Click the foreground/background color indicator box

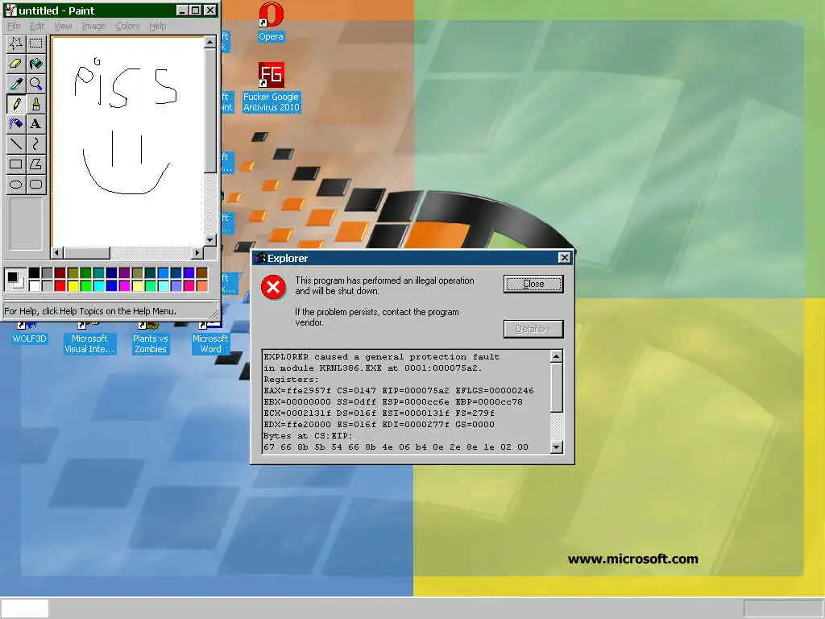coord(15,279)
